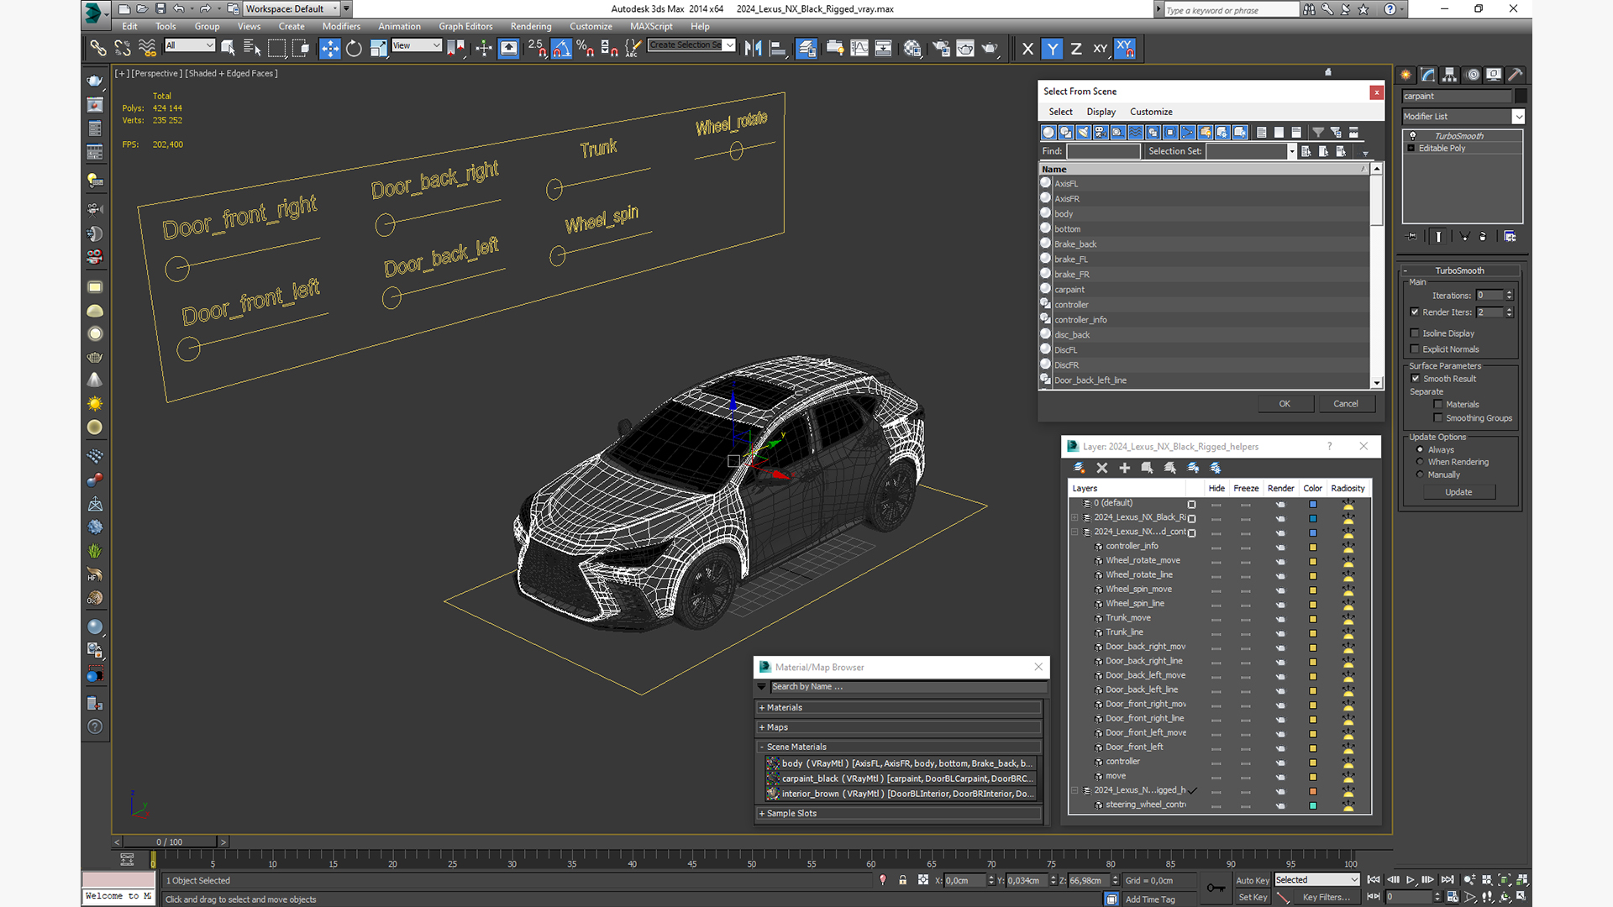
Task: Select the Select and Move tool
Action: 329,49
